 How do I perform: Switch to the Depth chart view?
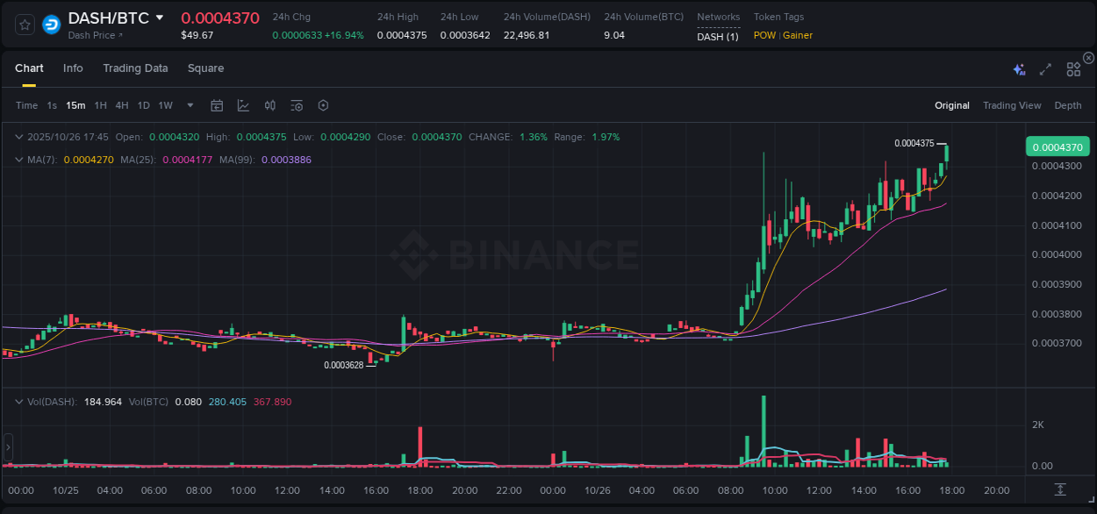tap(1068, 105)
